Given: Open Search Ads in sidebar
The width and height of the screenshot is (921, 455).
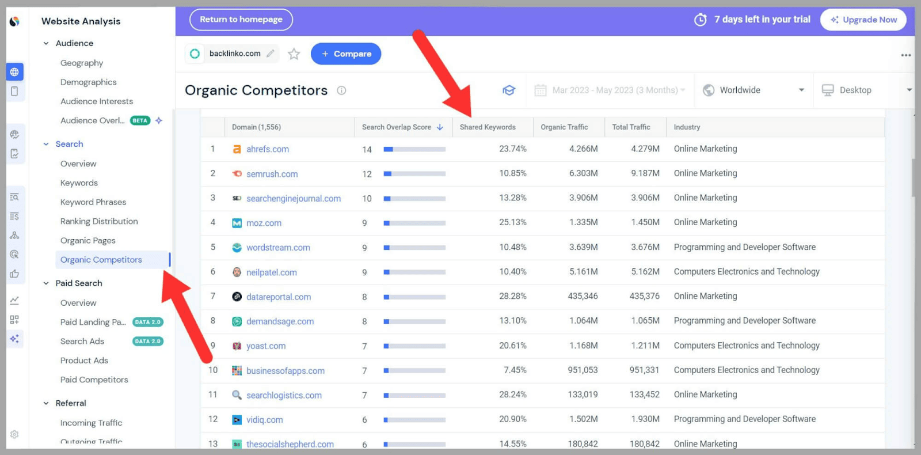Looking at the screenshot, I should pos(82,342).
